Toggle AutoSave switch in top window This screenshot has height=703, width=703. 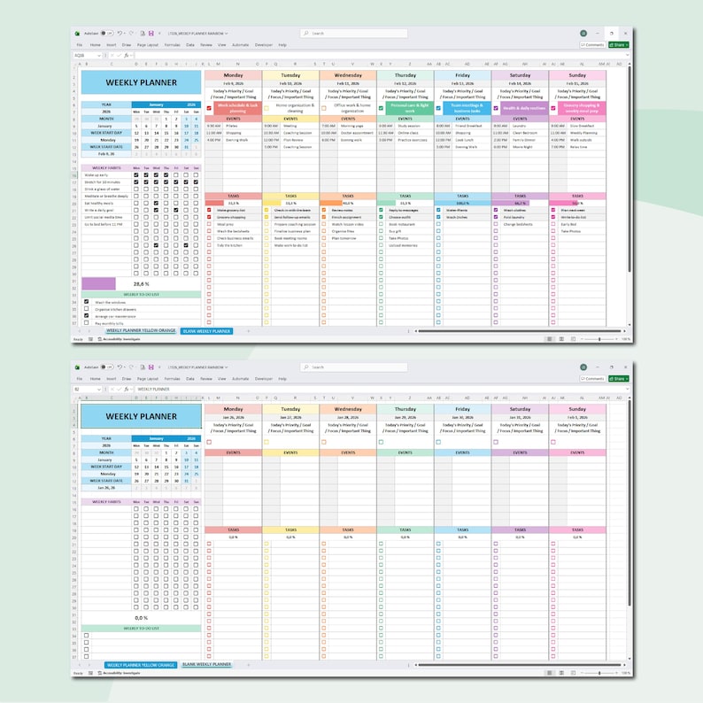107,33
